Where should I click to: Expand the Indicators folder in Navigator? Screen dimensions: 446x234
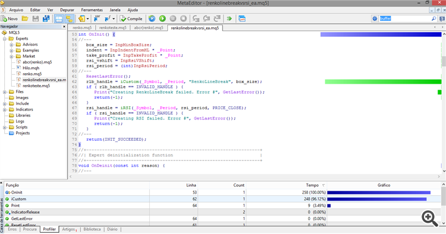5,109
